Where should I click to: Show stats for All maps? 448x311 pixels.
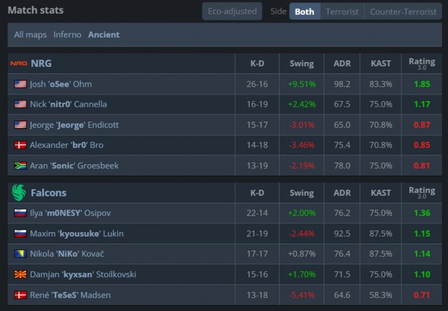click(x=30, y=35)
